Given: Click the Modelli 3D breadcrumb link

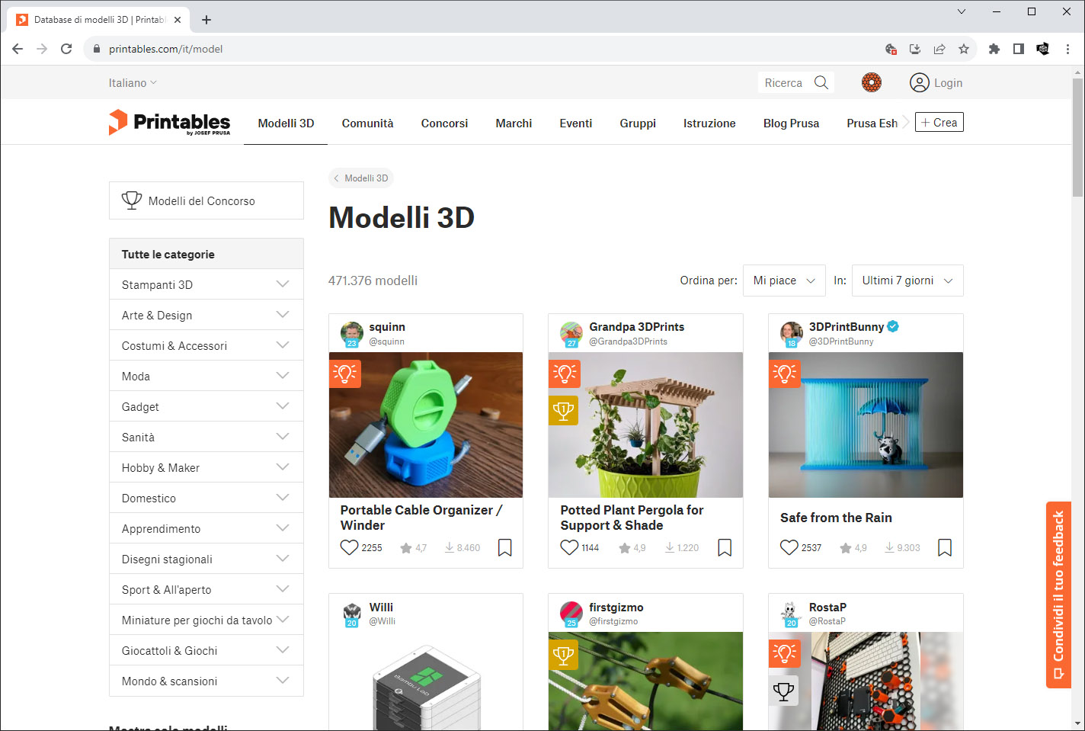Looking at the screenshot, I should [x=361, y=178].
